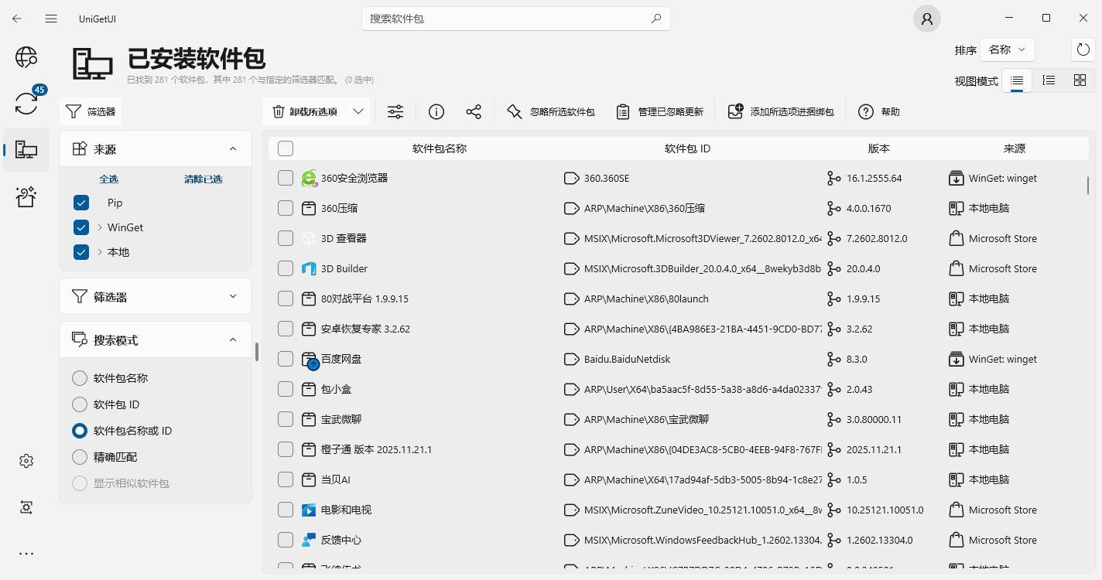1102x580 pixels.
Task: Select the 当贝AI package row name
Action: [336, 479]
